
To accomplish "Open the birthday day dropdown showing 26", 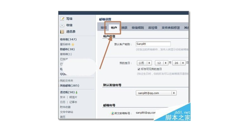I will pyautogui.click(x=179, y=63).
